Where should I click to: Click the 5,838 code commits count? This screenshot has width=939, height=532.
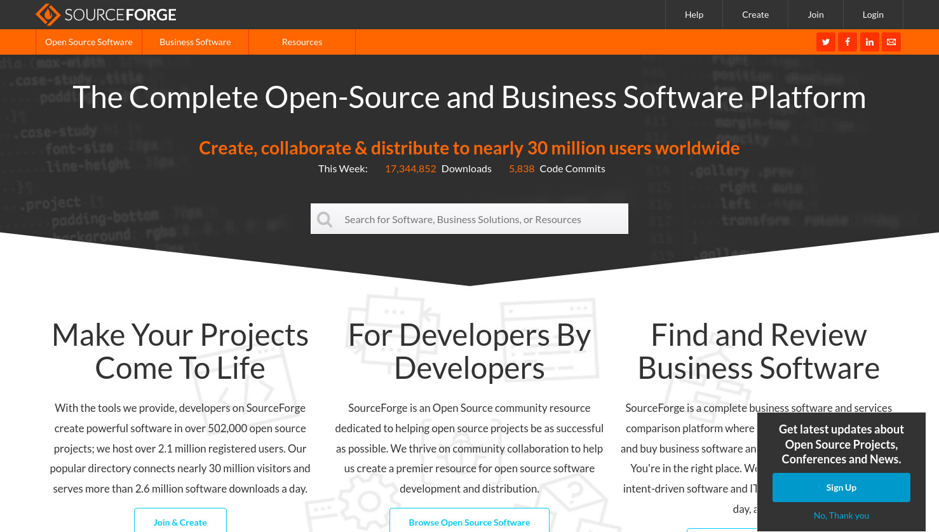(x=522, y=168)
